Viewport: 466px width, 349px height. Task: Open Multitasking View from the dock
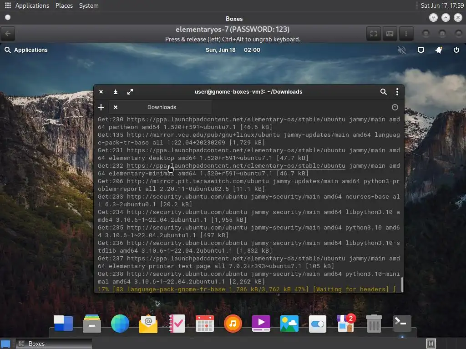click(63, 323)
